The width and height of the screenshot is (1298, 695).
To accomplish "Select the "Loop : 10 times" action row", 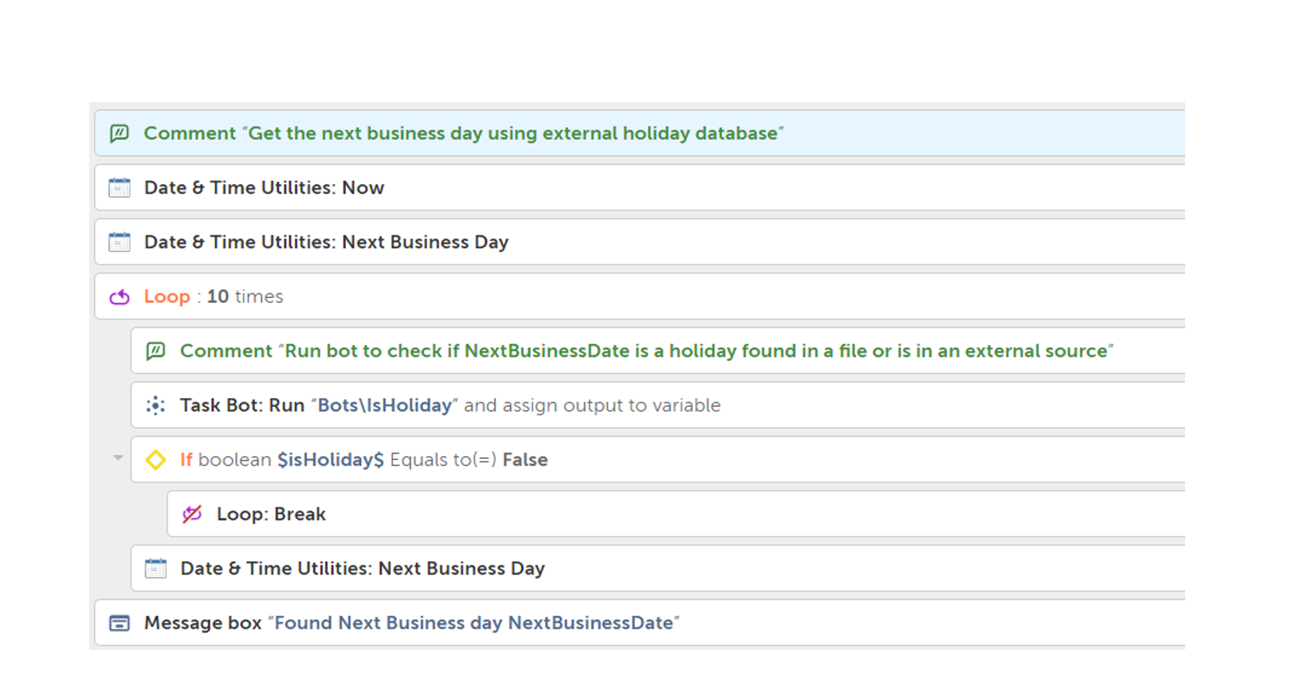I will 608,297.
